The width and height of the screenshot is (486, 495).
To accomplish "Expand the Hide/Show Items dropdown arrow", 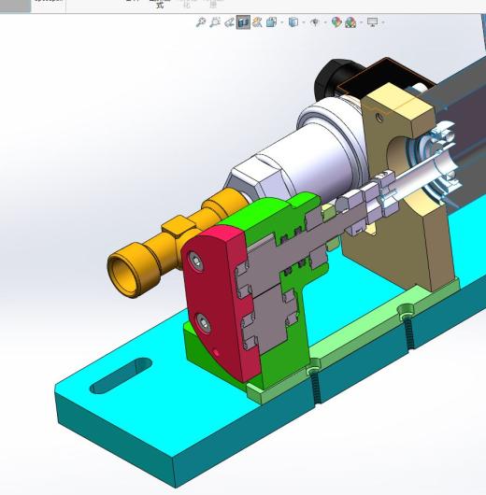I will (x=325, y=22).
